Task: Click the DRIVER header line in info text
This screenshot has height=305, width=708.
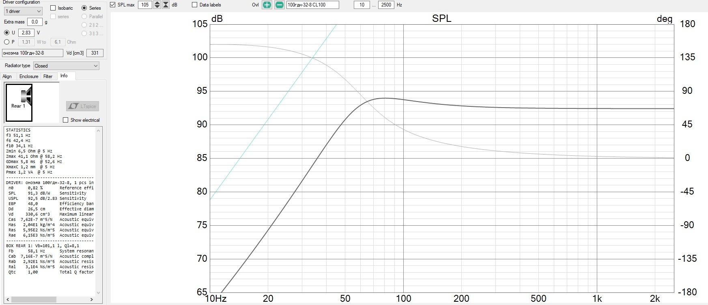Action: tap(50, 183)
